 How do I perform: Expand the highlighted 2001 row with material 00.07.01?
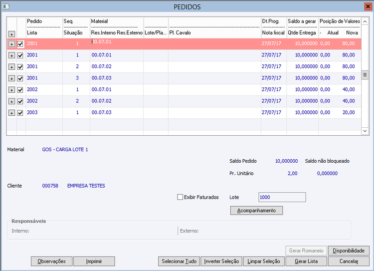click(11, 44)
